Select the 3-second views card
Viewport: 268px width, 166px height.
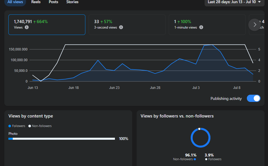[x=127, y=25]
